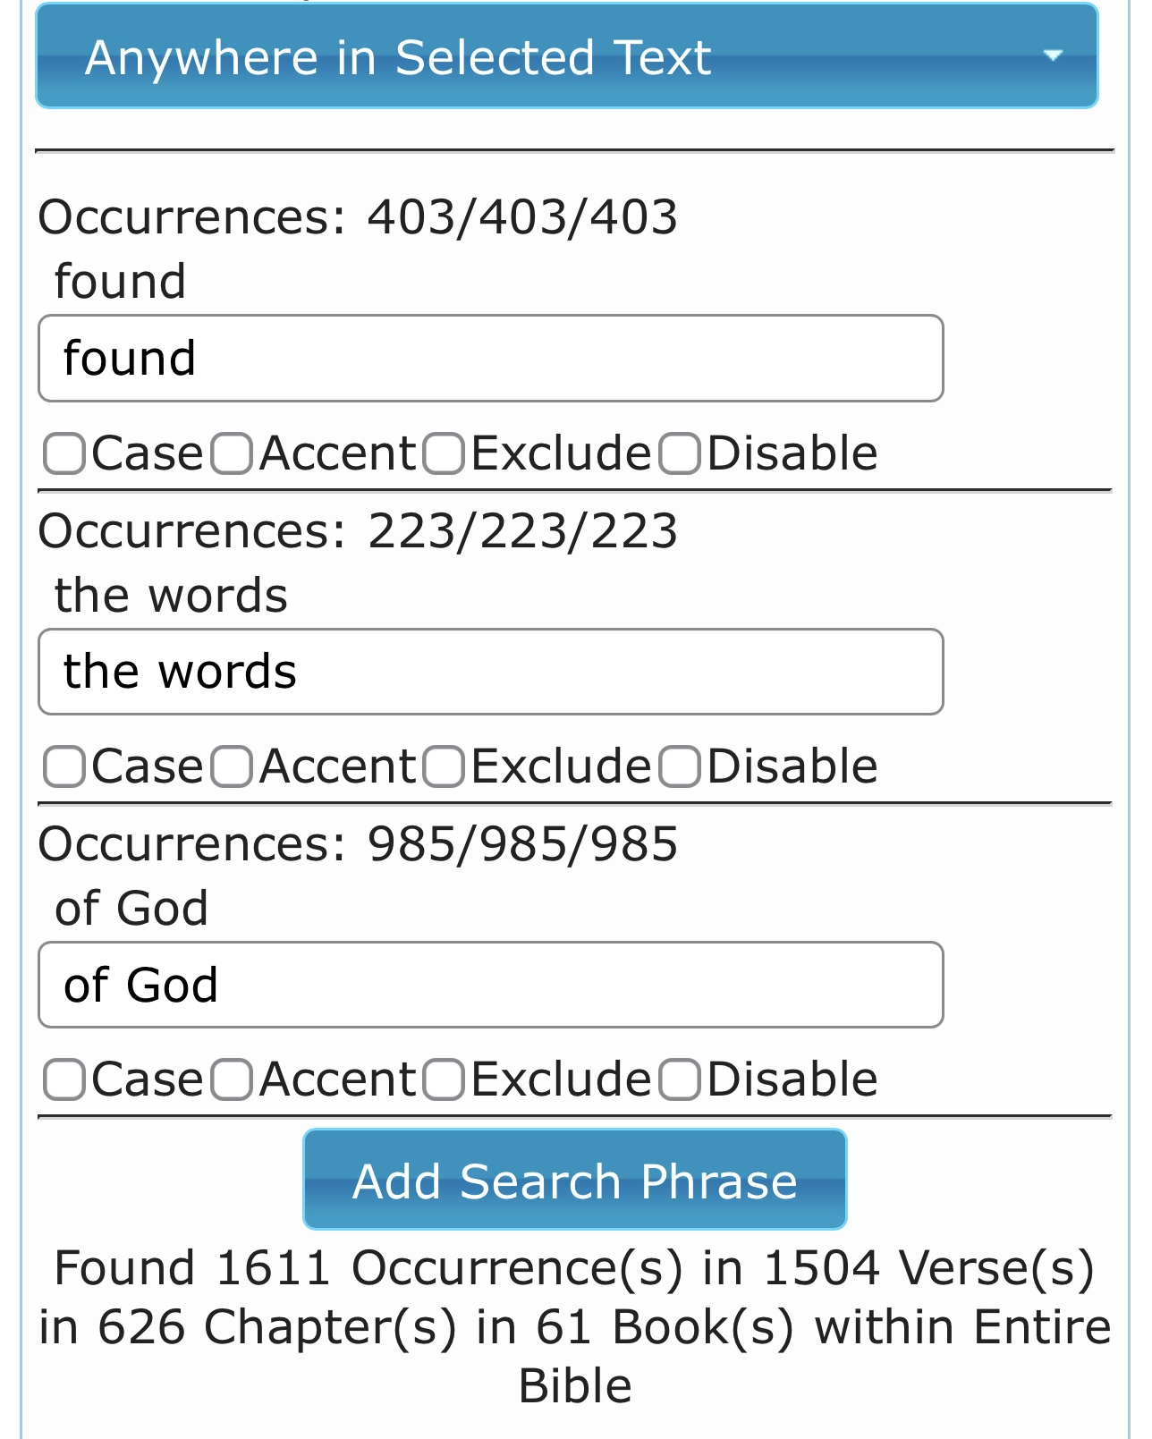
Task: Click the 'the words' search input field
Action: (490, 672)
